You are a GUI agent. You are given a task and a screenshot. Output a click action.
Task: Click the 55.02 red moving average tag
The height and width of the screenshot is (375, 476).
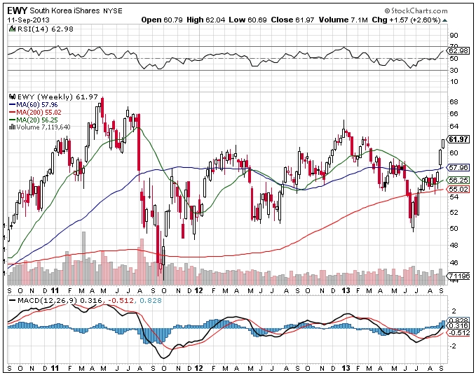click(x=458, y=190)
